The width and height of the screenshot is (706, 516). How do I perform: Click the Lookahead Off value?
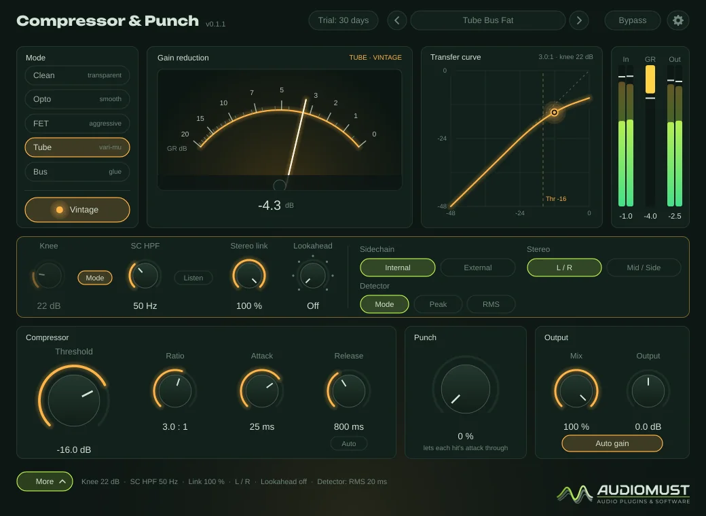click(x=312, y=306)
